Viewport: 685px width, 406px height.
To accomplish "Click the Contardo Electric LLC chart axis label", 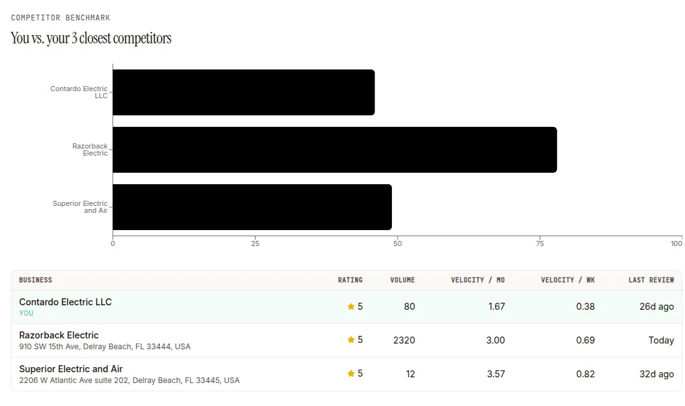I will pos(79,92).
